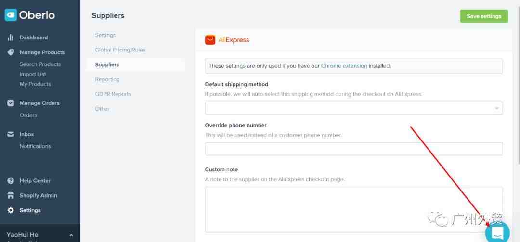Image resolution: width=520 pixels, height=242 pixels.
Task: Switch to Global Pricing Rules tab
Action: click(120, 50)
